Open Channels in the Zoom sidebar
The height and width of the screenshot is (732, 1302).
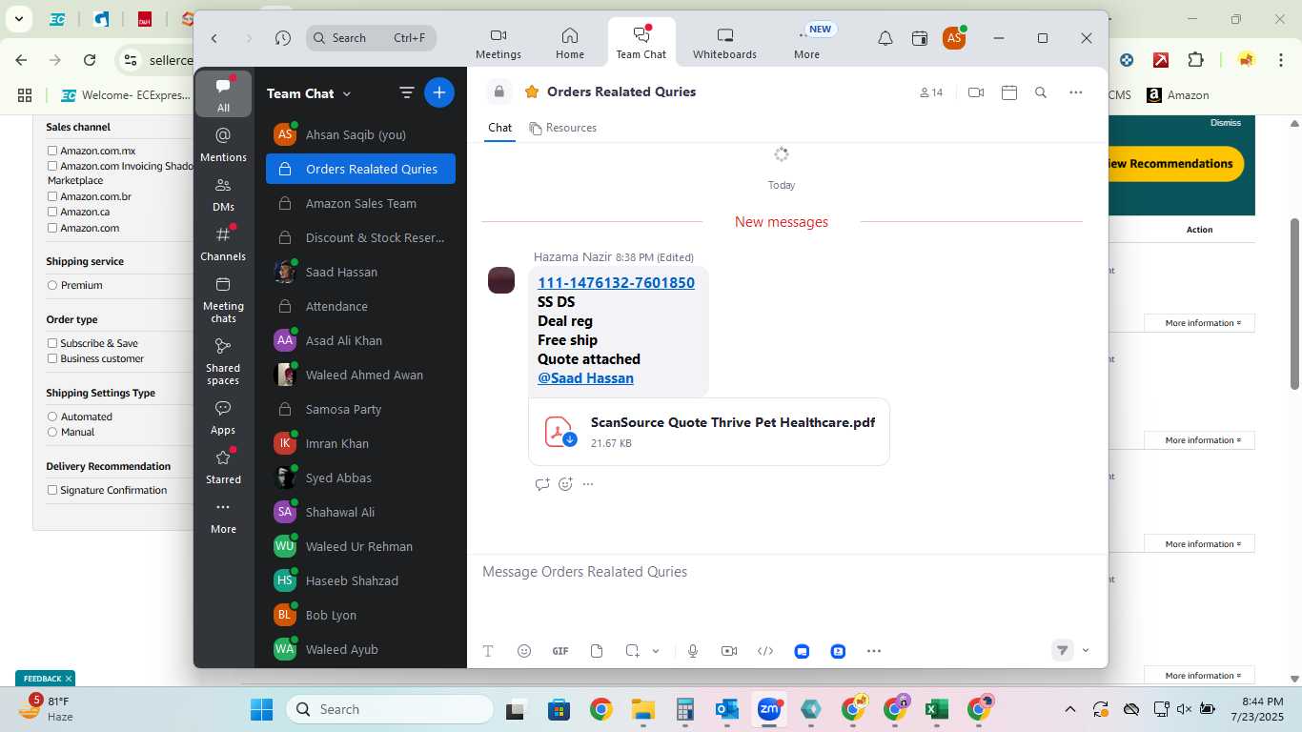[223, 243]
